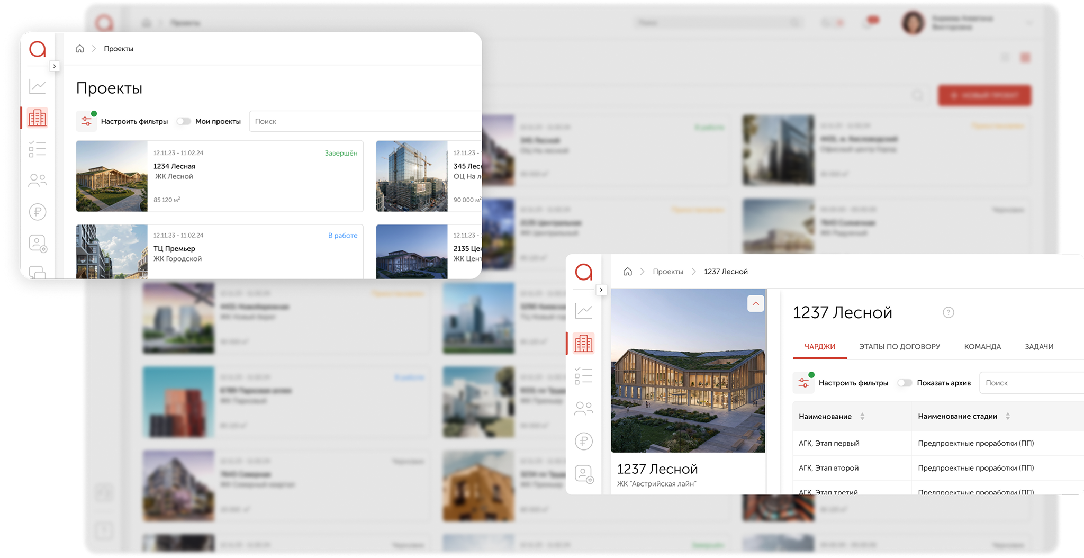Click the home icon before 1237 Лесной breadcrumb

627,272
